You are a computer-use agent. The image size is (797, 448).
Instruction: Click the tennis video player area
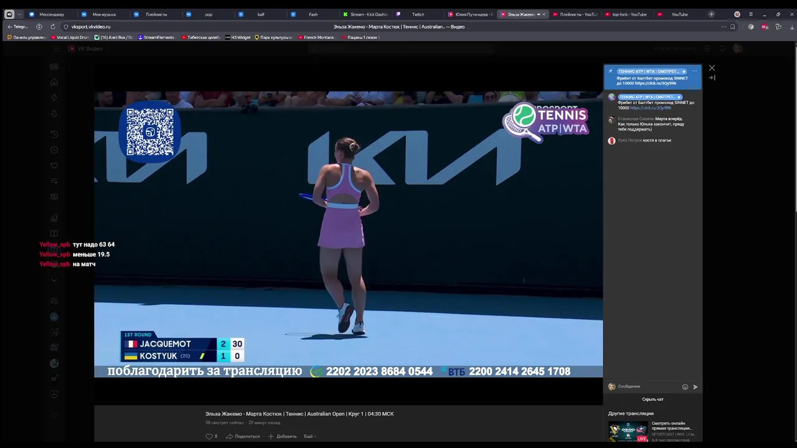(x=348, y=235)
